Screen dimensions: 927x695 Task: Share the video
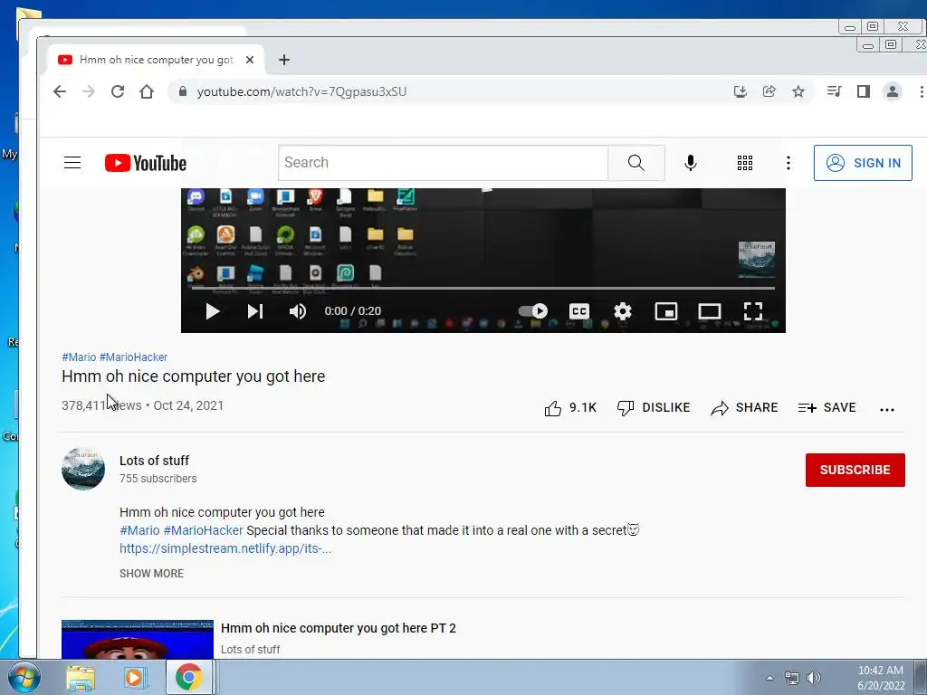coord(744,408)
